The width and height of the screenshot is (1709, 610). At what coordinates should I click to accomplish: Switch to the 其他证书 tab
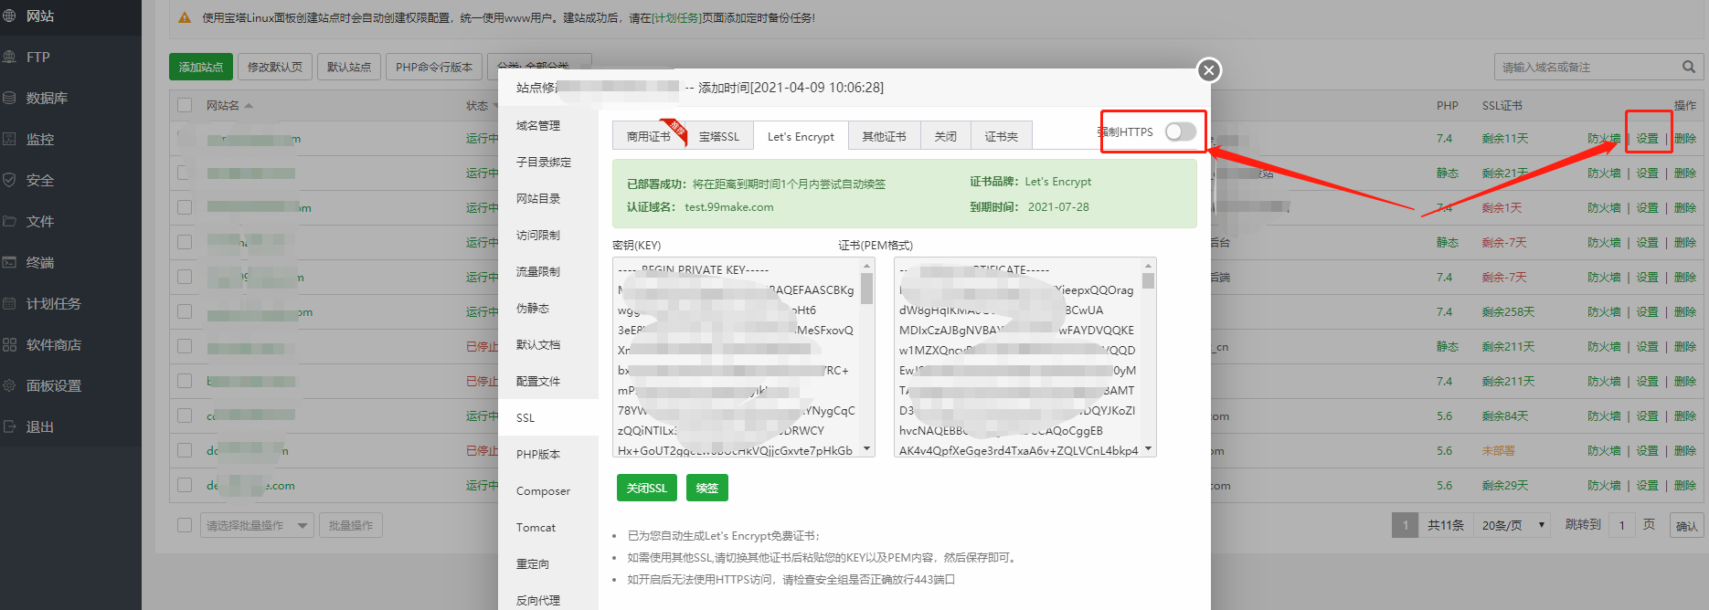884,136
